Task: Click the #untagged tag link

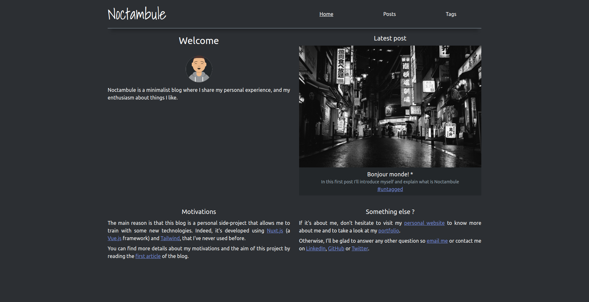Action: [x=390, y=189]
